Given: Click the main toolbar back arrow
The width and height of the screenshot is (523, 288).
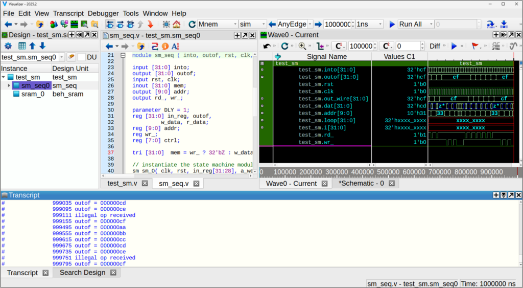Looking at the screenshot, I should [8, 24].
